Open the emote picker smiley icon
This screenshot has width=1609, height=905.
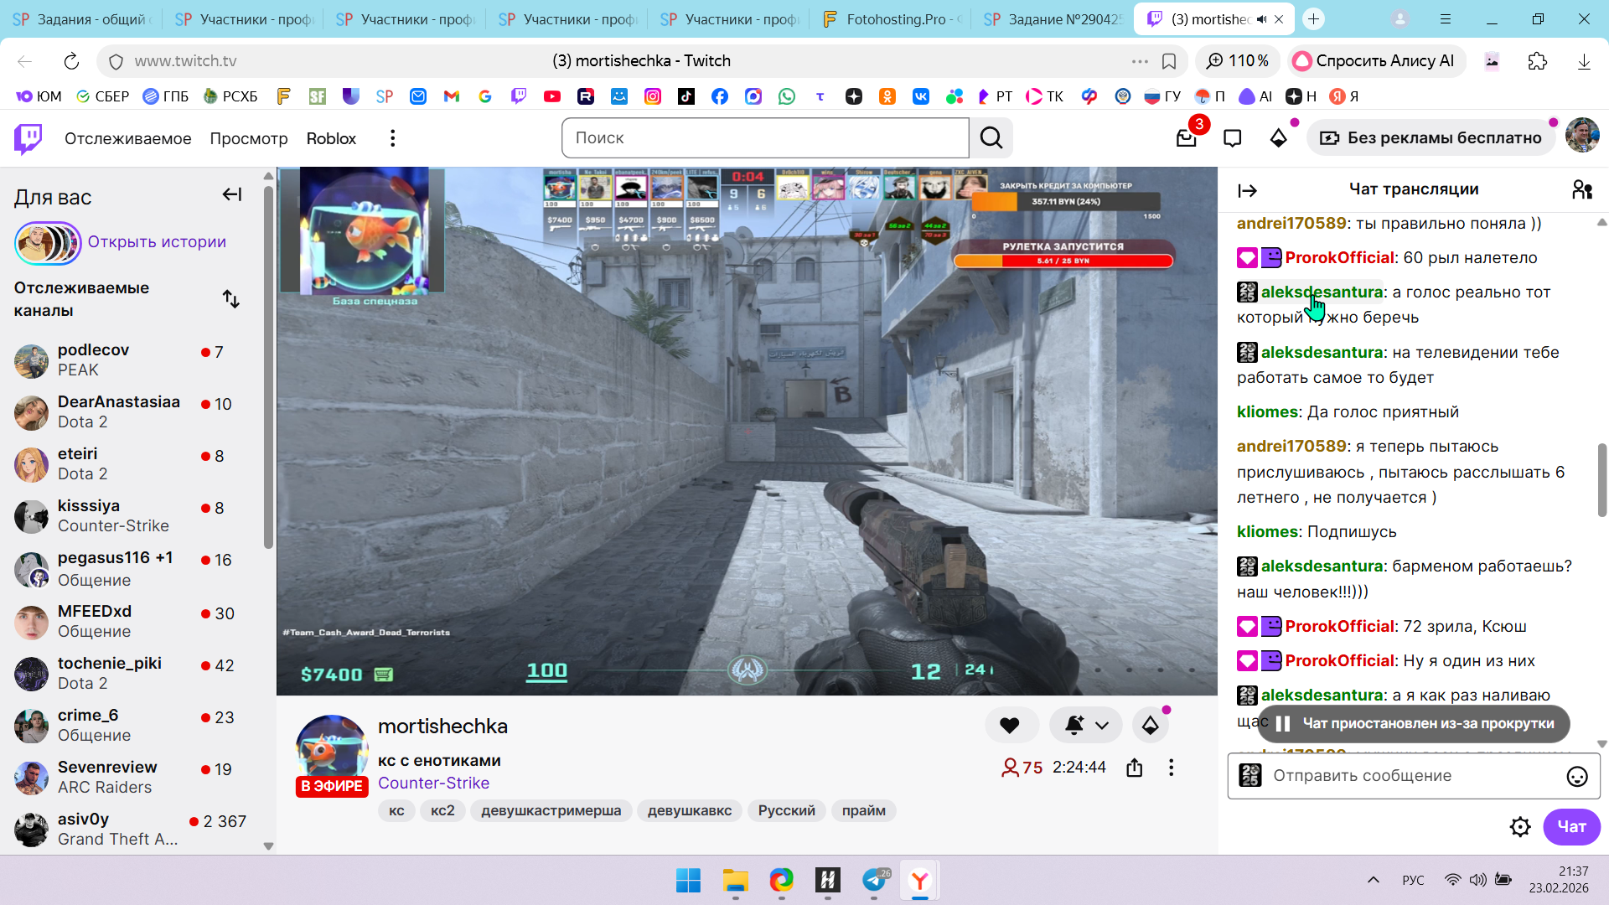click(x=1577, y=776)
